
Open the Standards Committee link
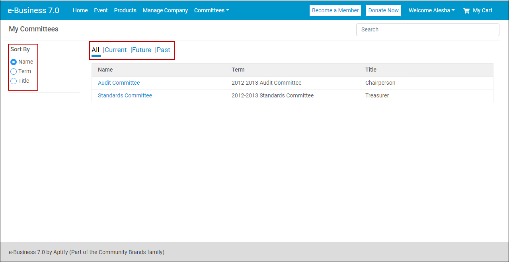click(125, 95)
